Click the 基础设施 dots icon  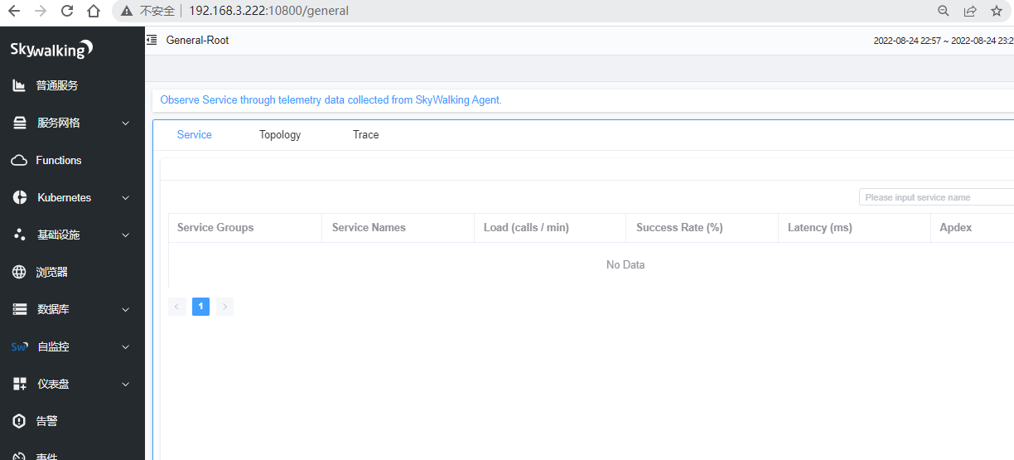point(20,235)
